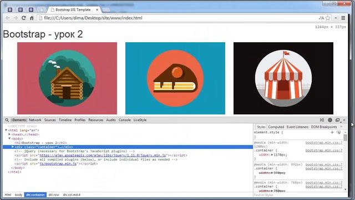
Task: Switch to the Network panel
Action: [35, 120]
